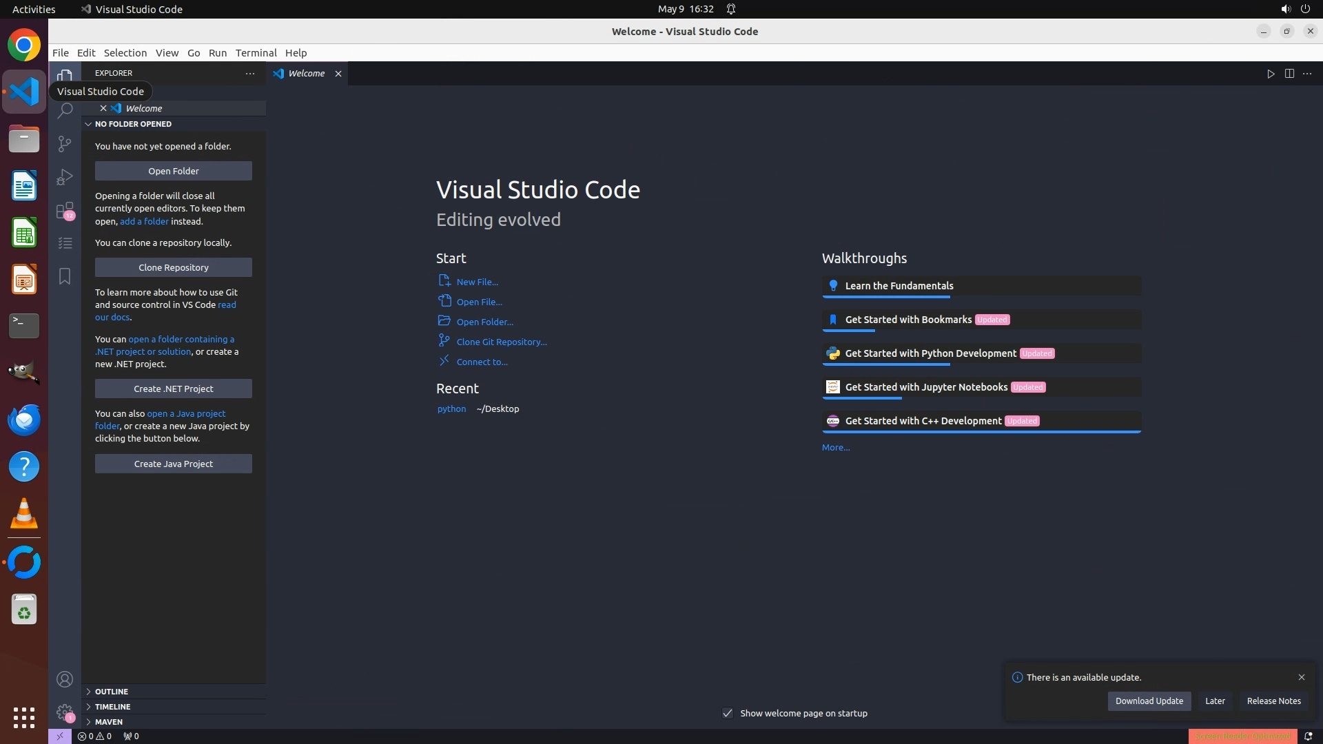Toggle the Screen Reader Optimized status item
This screenshot has height=744, width=1323.
pos(1242,736)
